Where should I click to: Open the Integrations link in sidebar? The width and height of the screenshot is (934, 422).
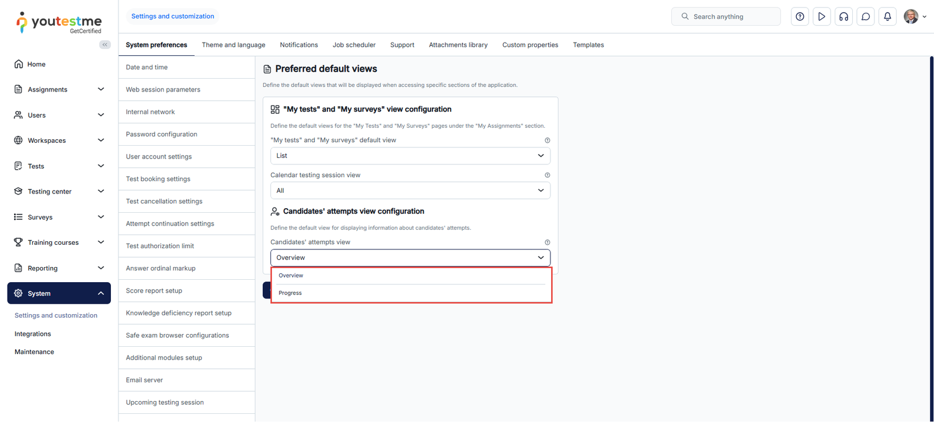[x=33, y=334]
